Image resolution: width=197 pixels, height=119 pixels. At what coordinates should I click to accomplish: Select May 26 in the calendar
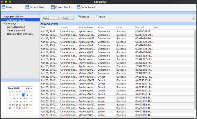[x=10, y=108]
